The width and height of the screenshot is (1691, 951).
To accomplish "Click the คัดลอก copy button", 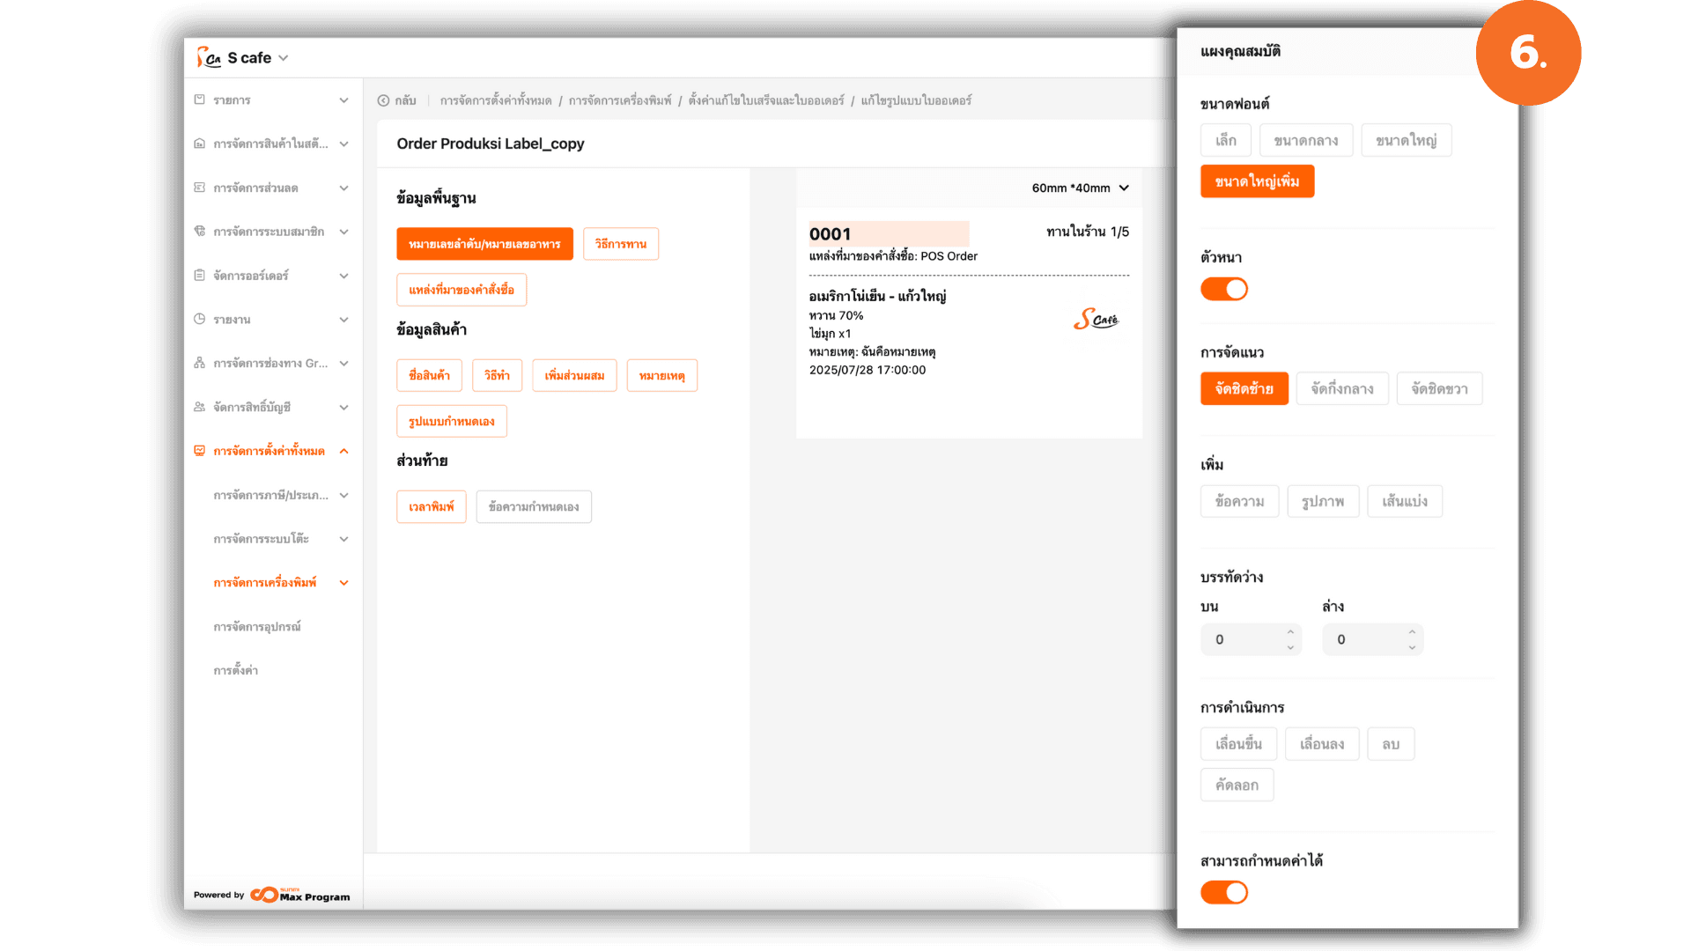I will [1237, 785].
